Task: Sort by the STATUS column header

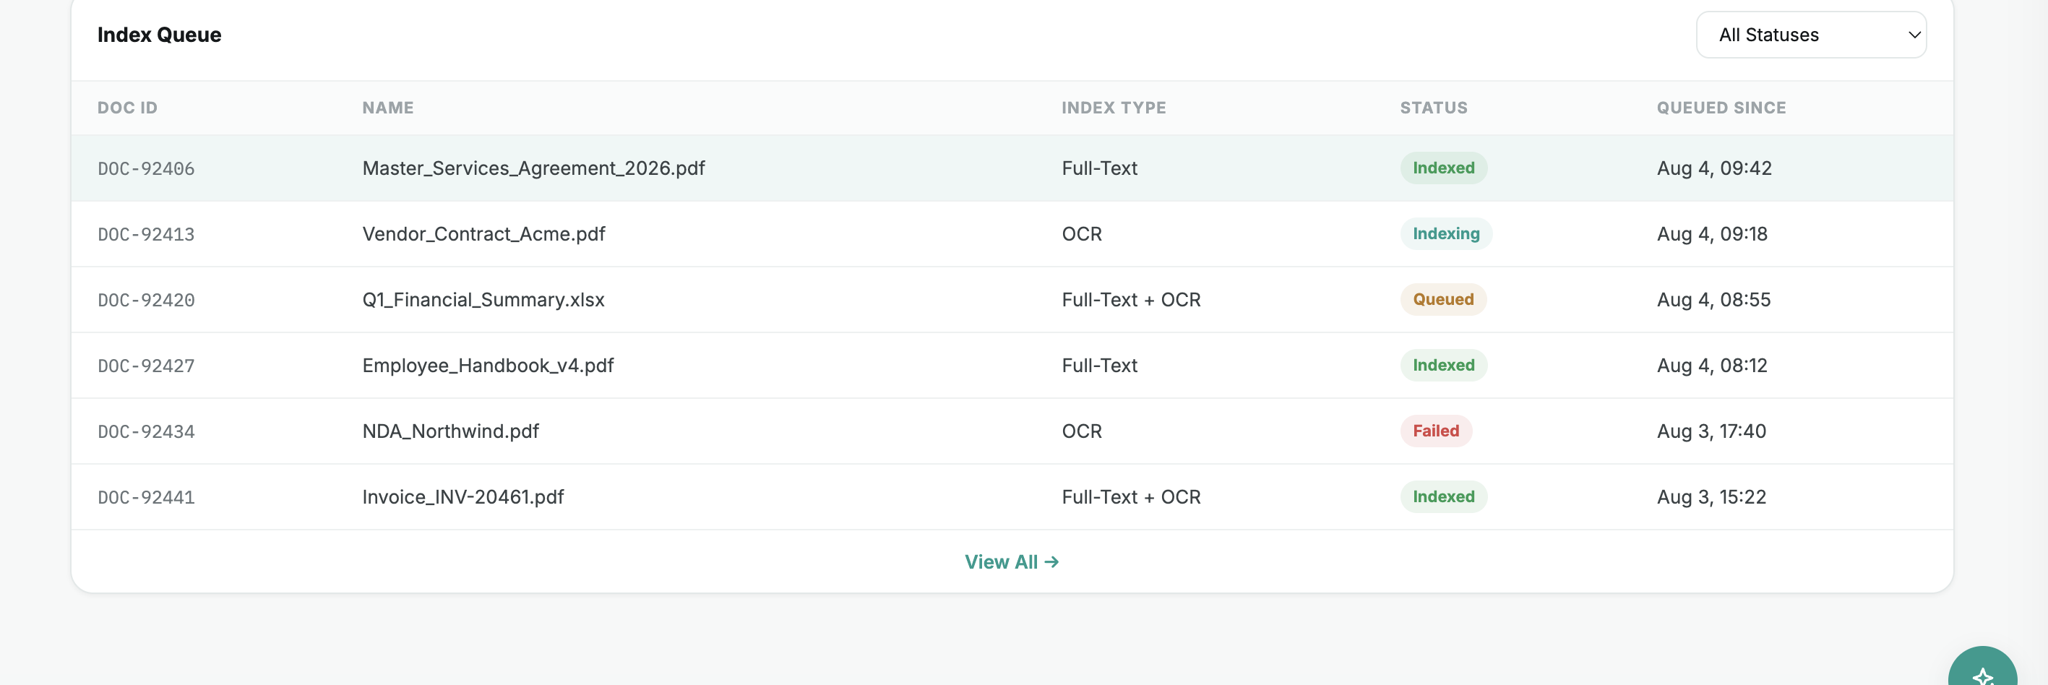Action: click(1434, 108)
